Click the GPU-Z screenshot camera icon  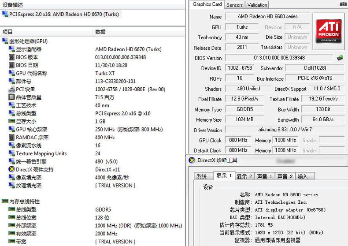(x=344, y=4)
